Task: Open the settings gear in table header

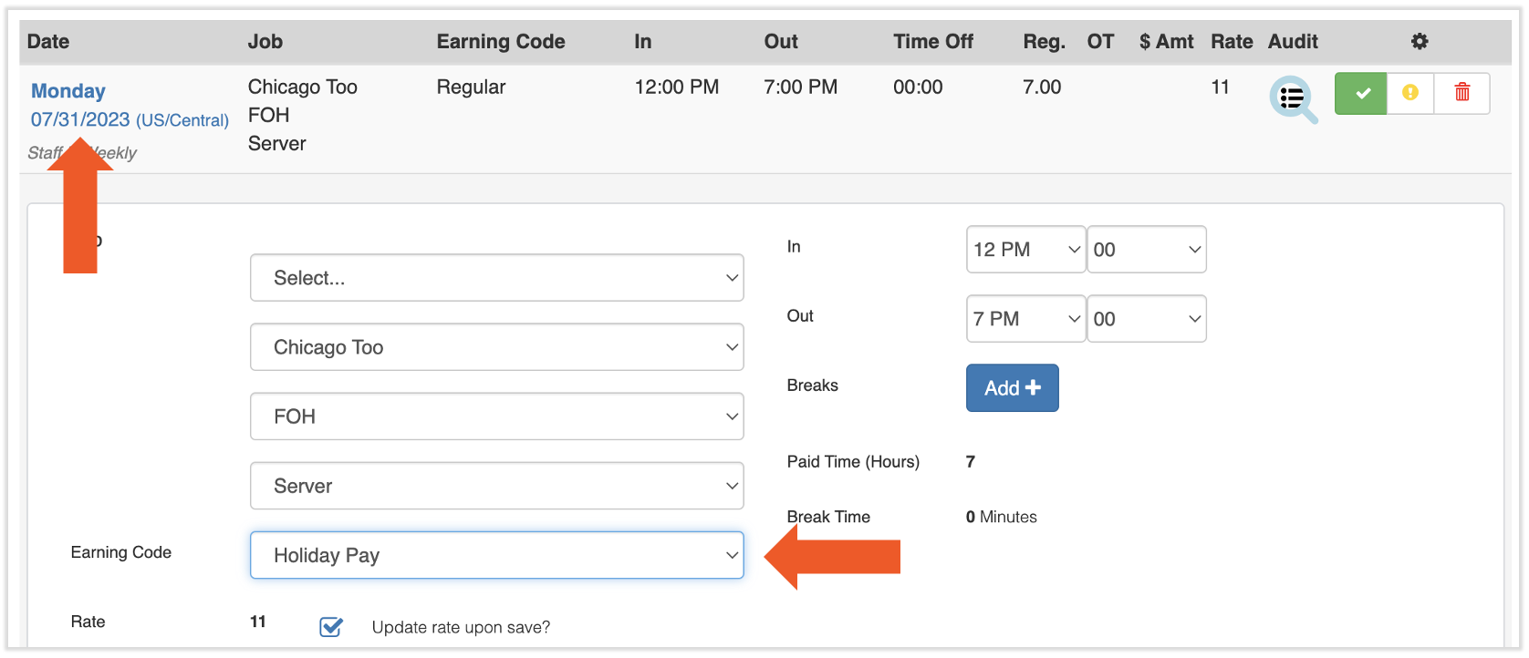Action: (x=1420, y=41)
